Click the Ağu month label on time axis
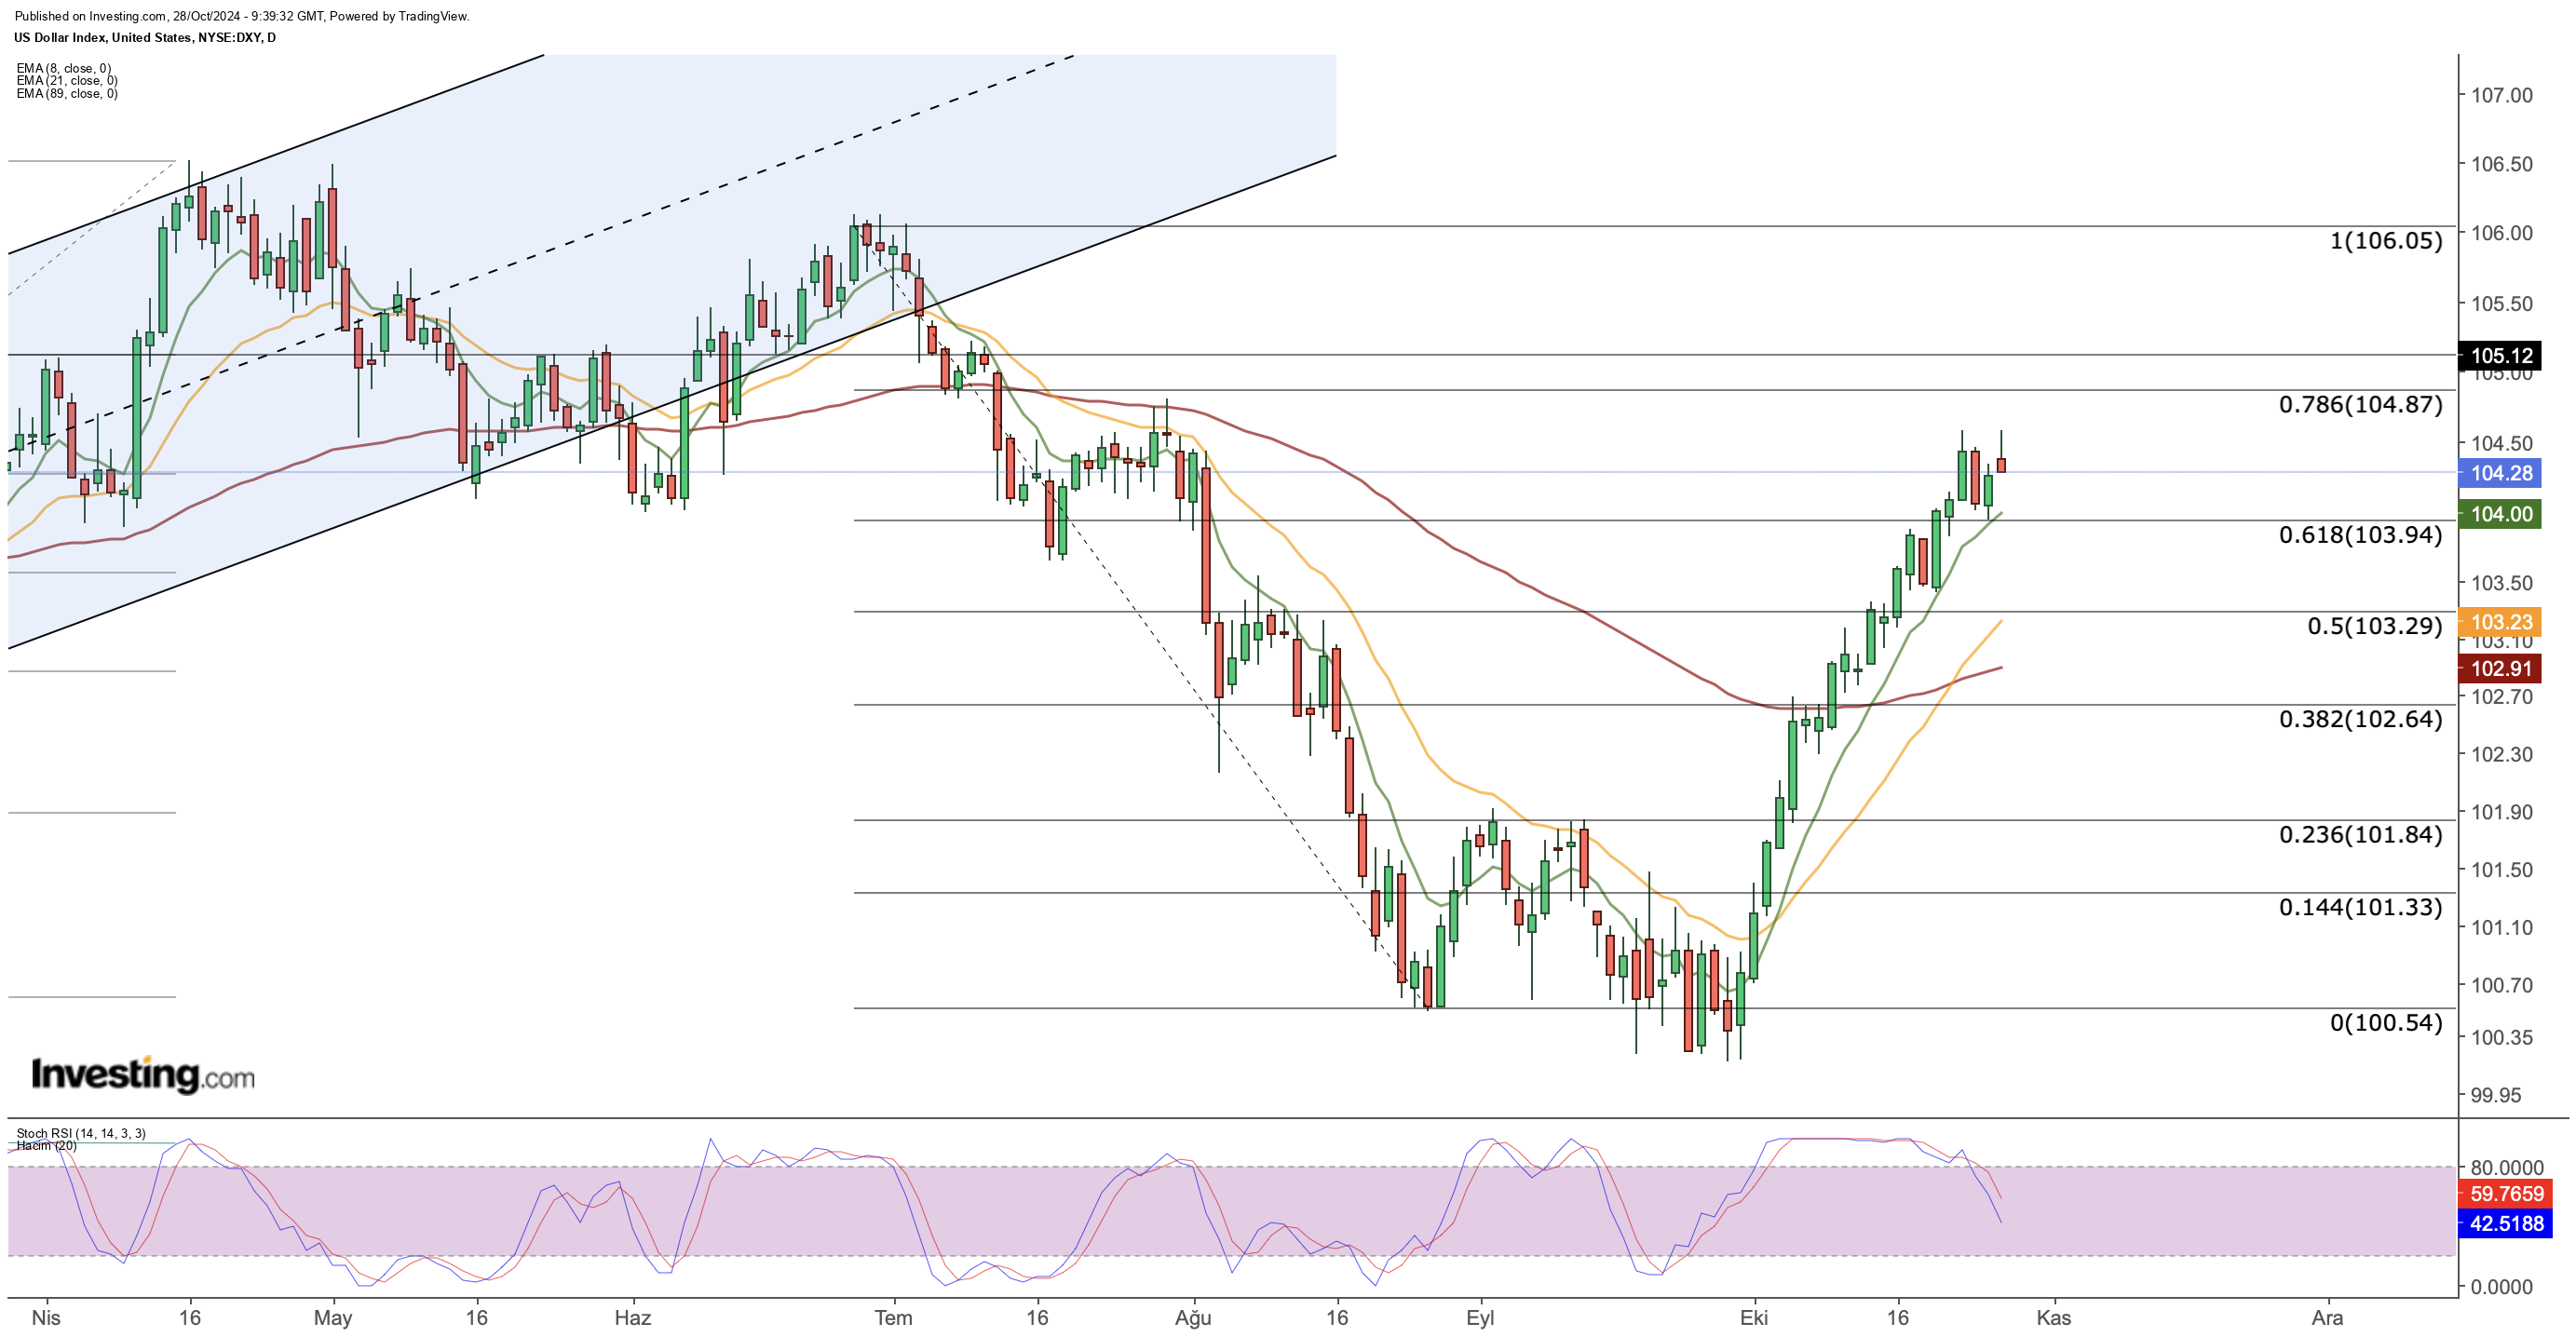The height and width of the screenshot is (1337, 2576). [x=1193, y=1318]
